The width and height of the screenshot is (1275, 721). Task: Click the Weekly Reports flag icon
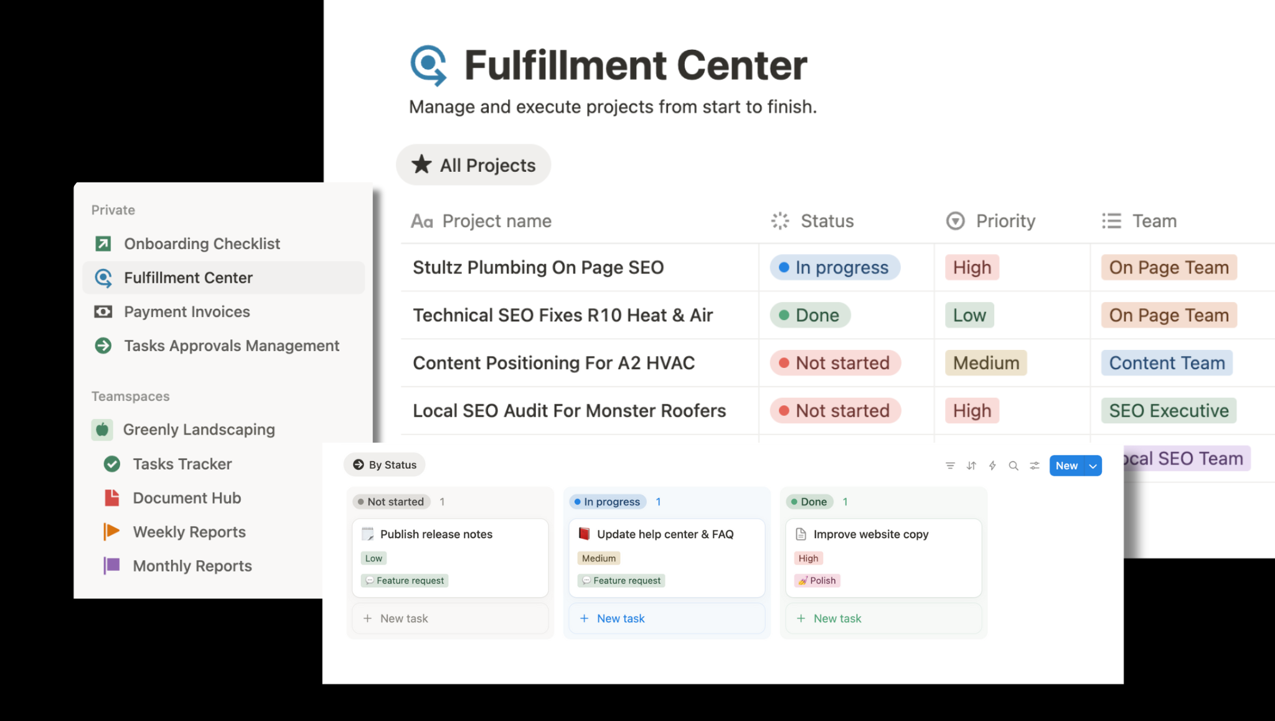coord(111,531)
